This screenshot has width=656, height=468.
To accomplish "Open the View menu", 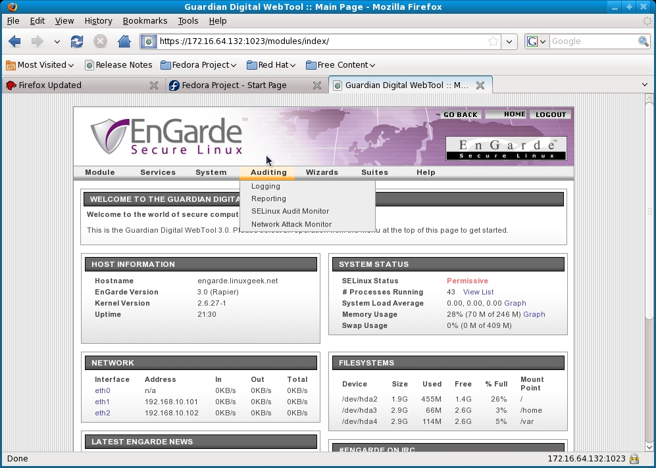I will pos(64,21).
